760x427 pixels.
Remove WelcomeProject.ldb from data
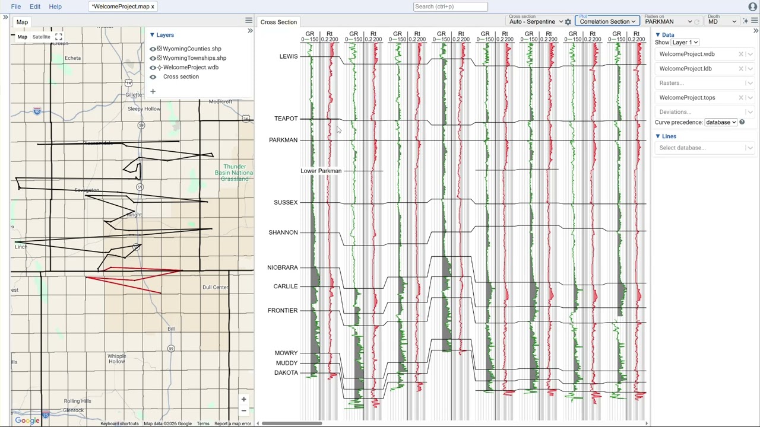tap(741, 69)
